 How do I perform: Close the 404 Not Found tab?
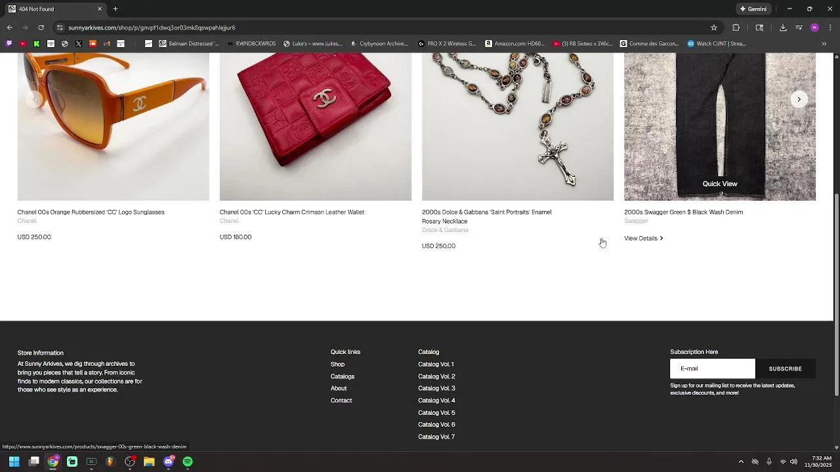100,9
